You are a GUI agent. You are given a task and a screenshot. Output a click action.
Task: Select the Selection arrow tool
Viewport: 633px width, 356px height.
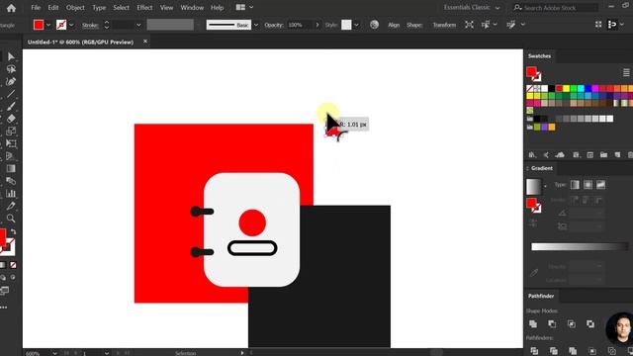point(11,56)
